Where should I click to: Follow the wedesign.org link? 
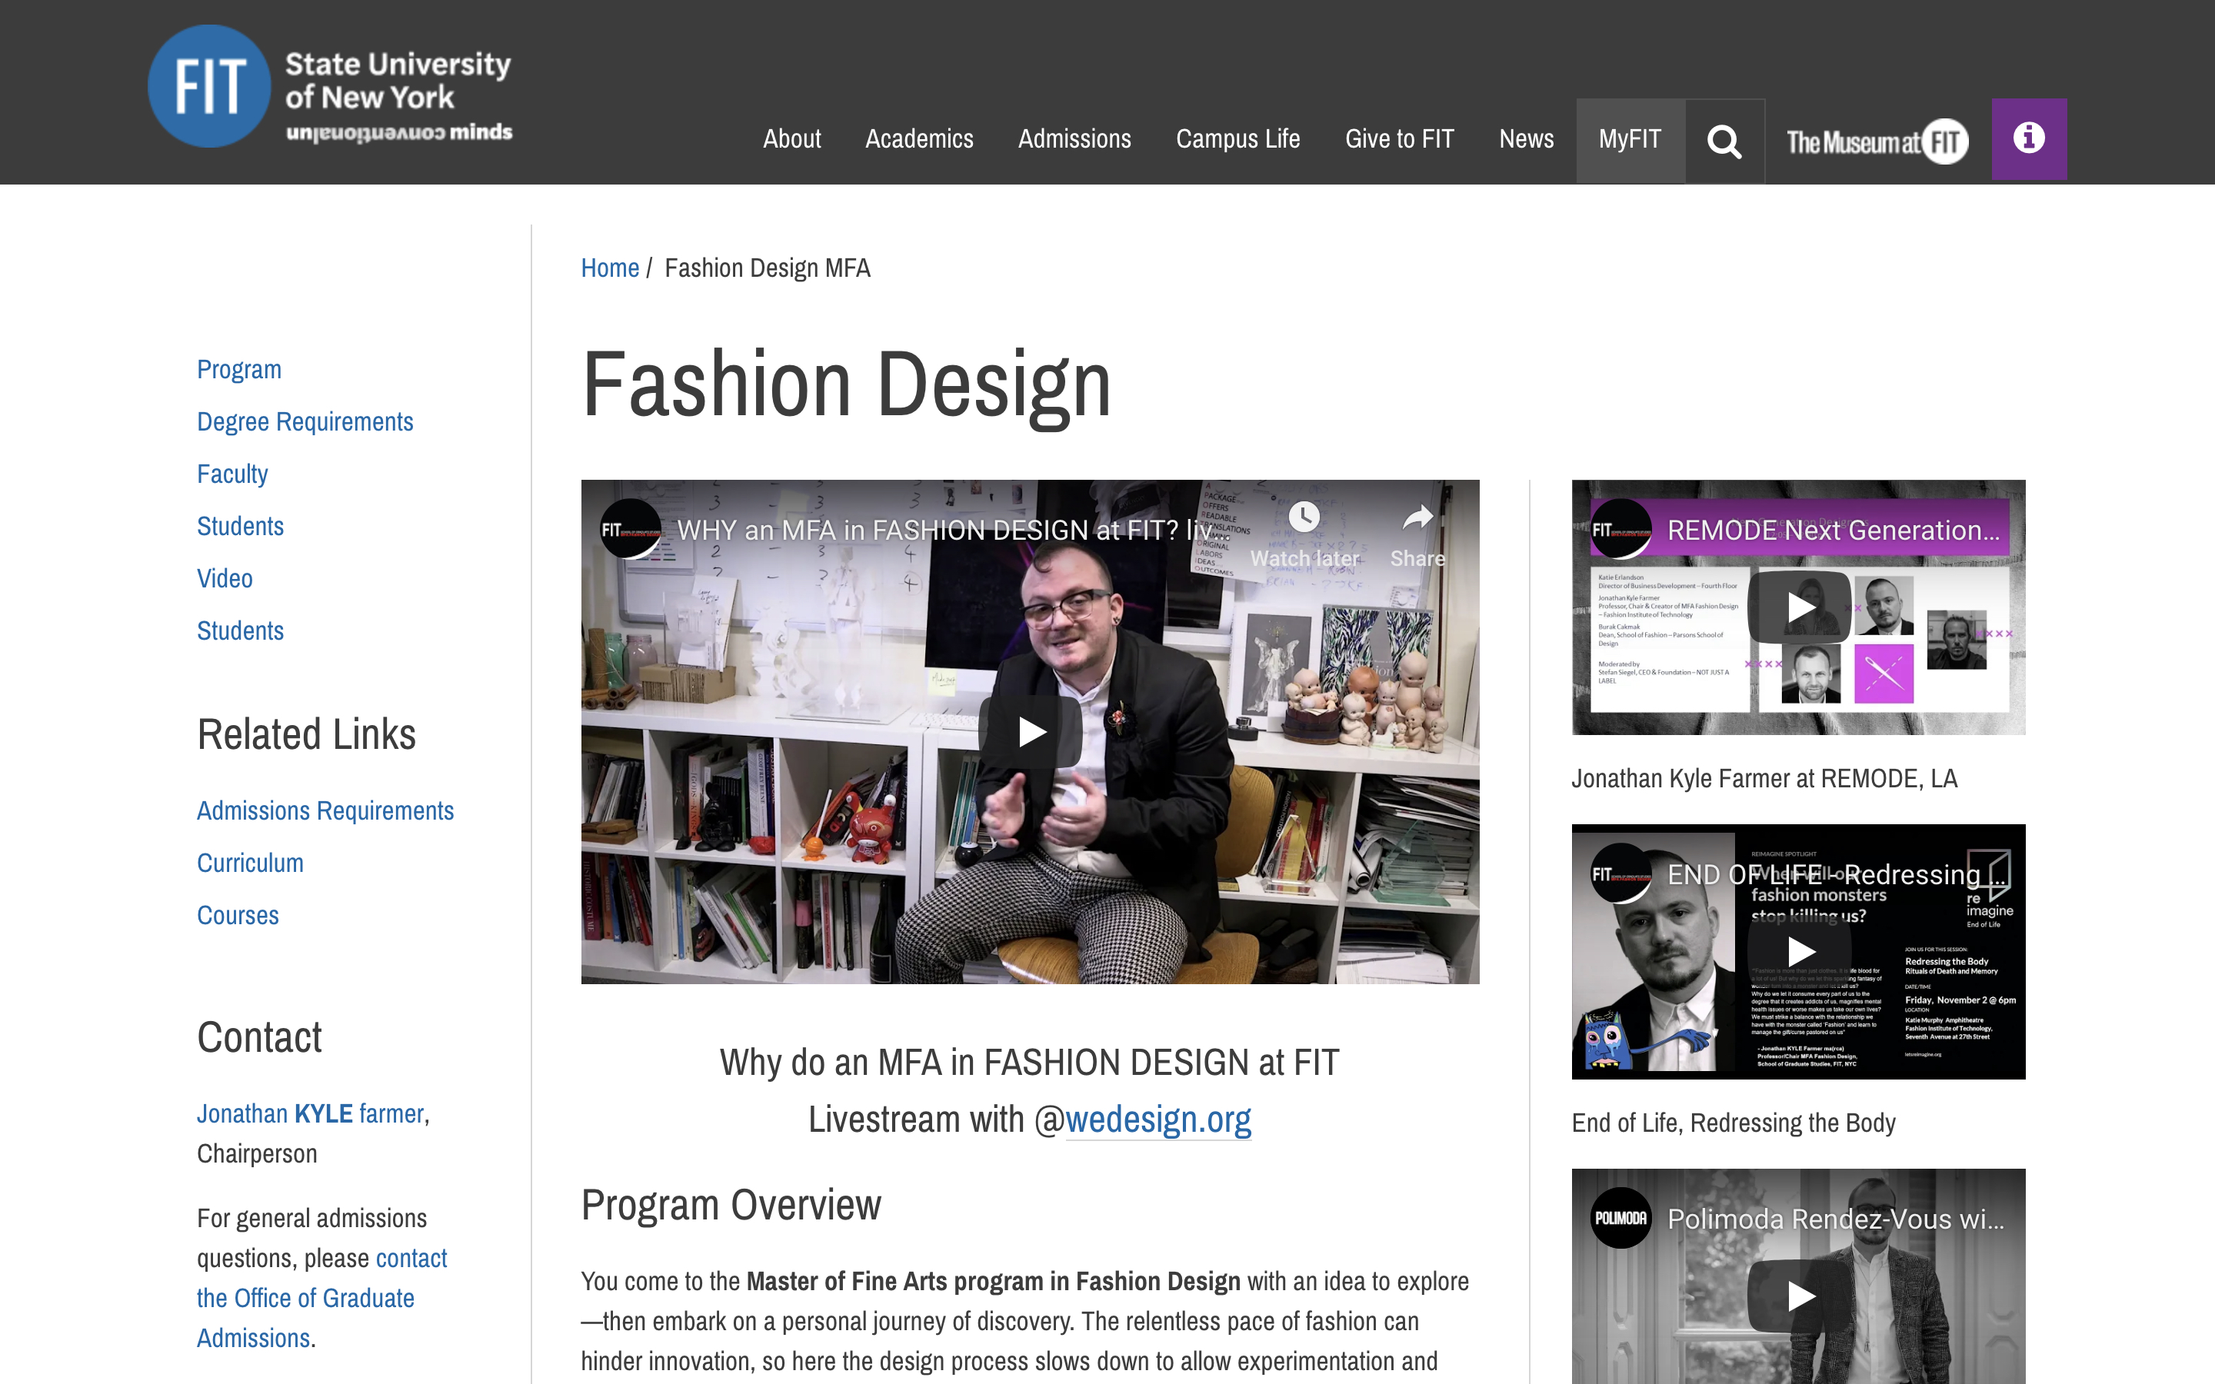pyautogui.click(x=1157, y=1120)
